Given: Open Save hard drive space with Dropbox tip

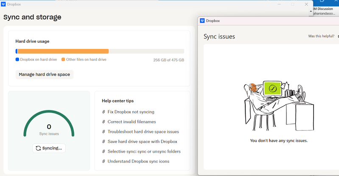Looking at the screenshot, I should coord(142,141).
